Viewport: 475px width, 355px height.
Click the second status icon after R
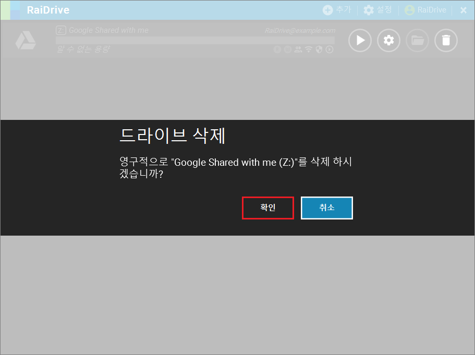tap(287, 50)
